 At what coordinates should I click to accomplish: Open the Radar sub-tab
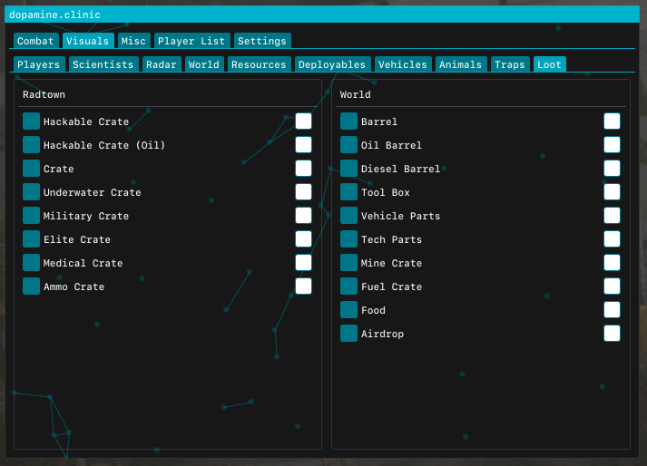[162, 64]
